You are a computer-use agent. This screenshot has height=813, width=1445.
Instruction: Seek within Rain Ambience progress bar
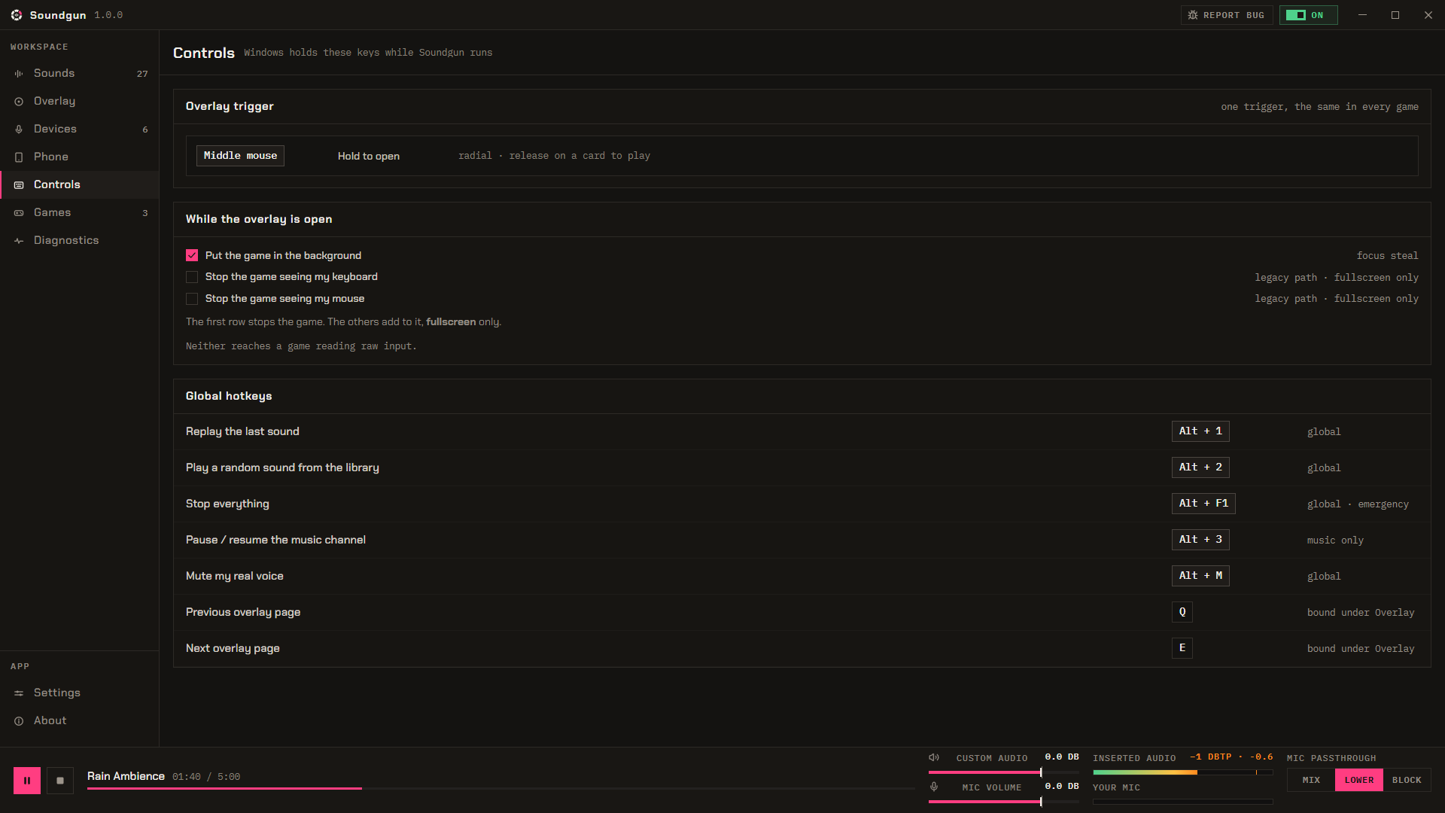[500, 788]
